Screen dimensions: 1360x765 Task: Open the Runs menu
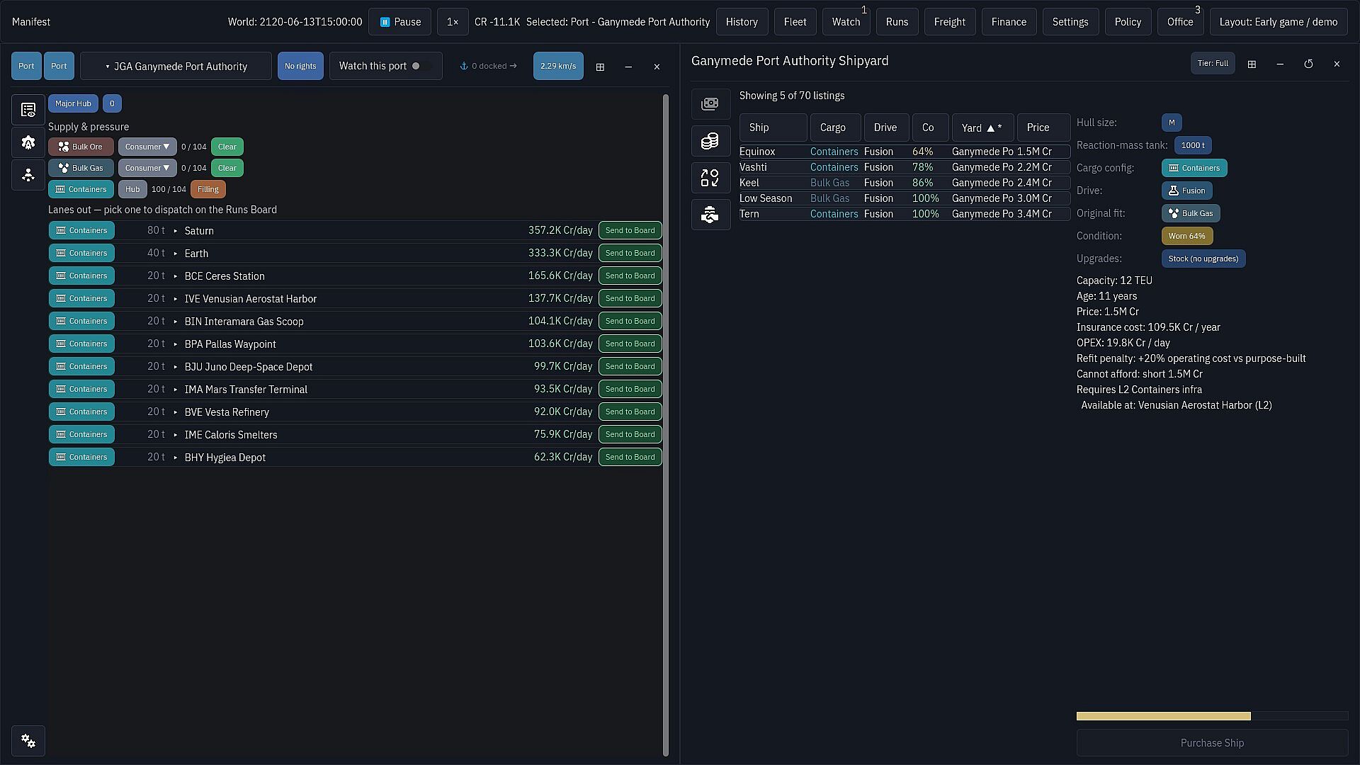897,22
